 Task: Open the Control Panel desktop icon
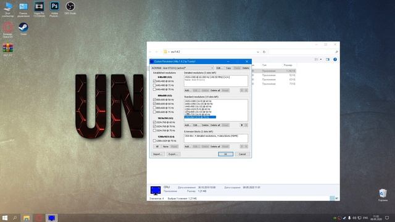tap(23, 9)
